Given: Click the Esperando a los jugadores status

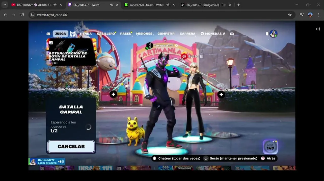Looking at the screenshot, I should [x=63, y=124].
